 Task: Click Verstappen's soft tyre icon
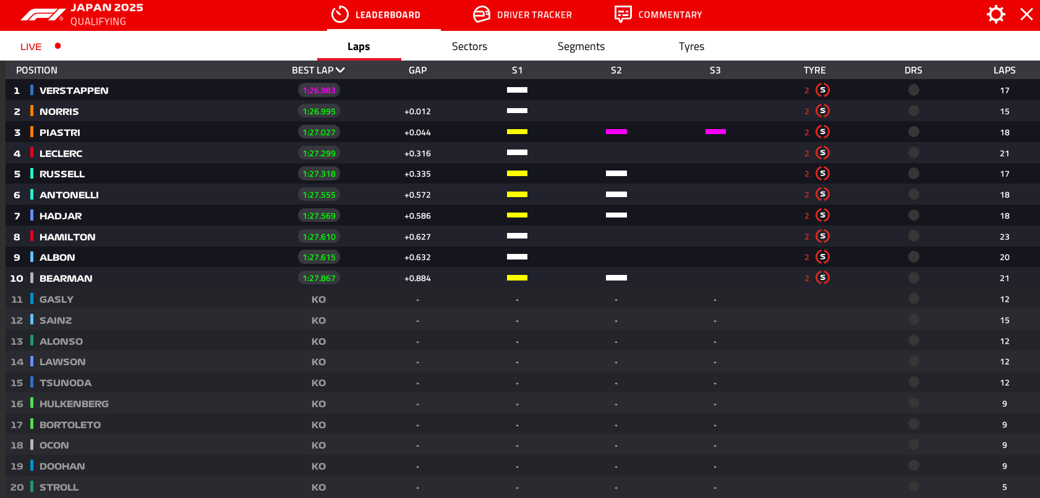tap(822, 90)
